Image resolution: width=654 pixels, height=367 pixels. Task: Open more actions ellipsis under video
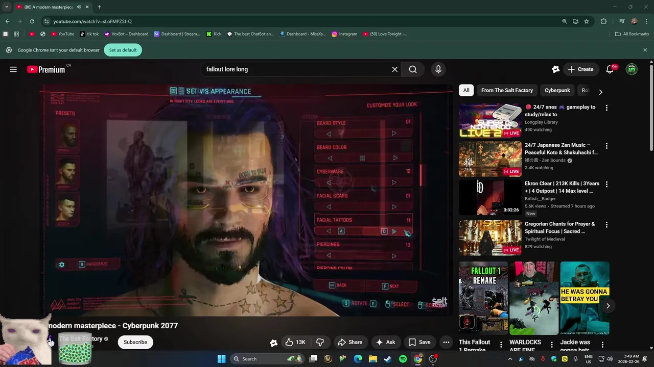[446, 342]
